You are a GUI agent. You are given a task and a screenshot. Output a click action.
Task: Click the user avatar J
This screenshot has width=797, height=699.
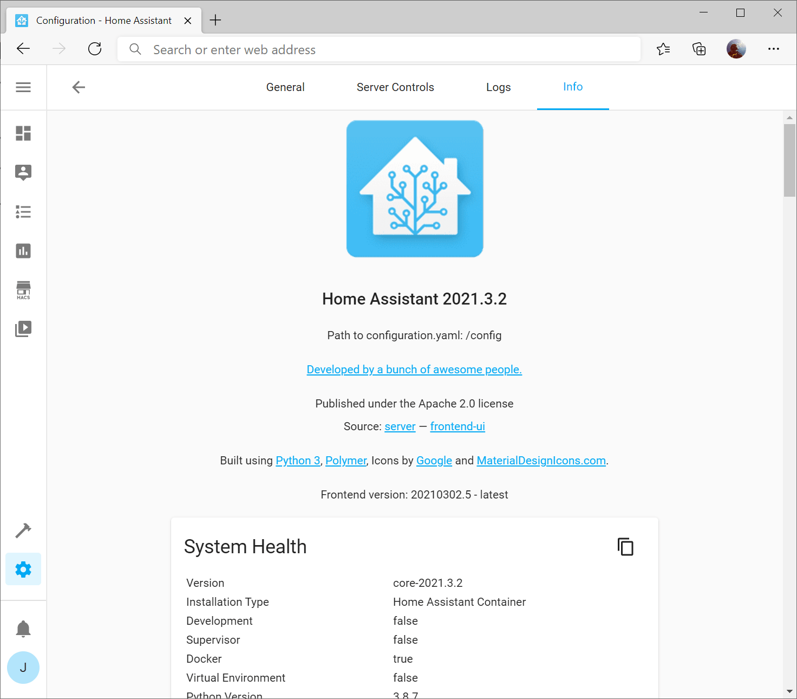pos(23,668)
